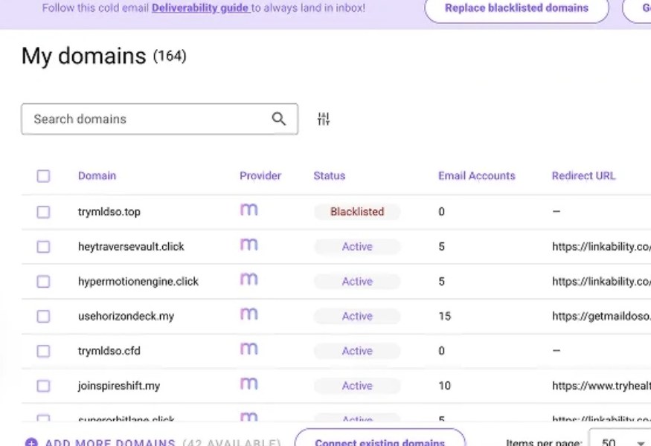
Task: Click provider icon for usehorizondeck.my
Action: point(249,314)
